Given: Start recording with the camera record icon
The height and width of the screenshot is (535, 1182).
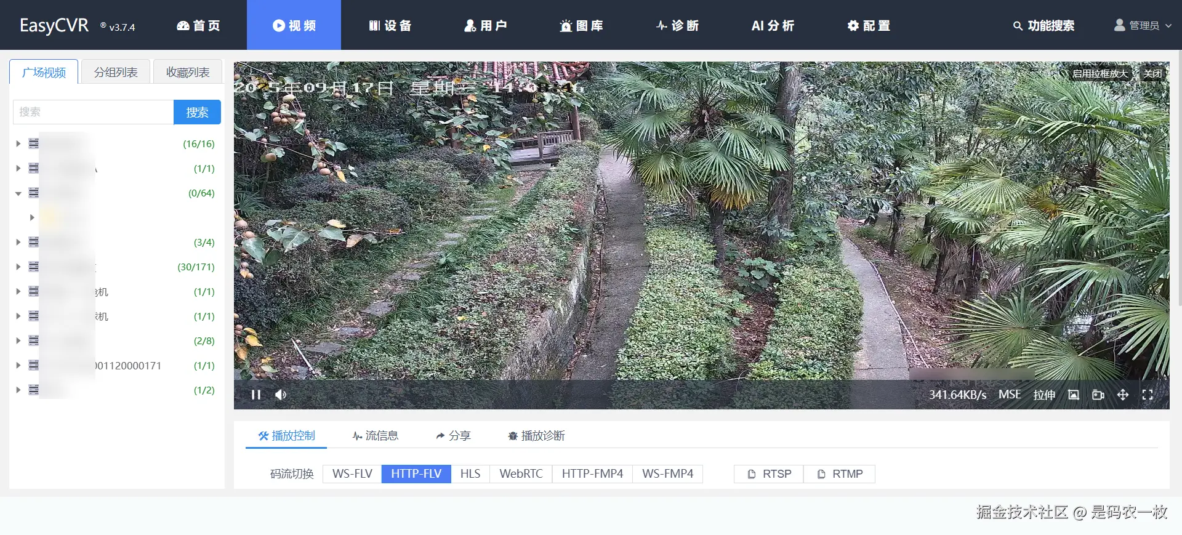Looking at the screenshot, I should click(1098, 395).
